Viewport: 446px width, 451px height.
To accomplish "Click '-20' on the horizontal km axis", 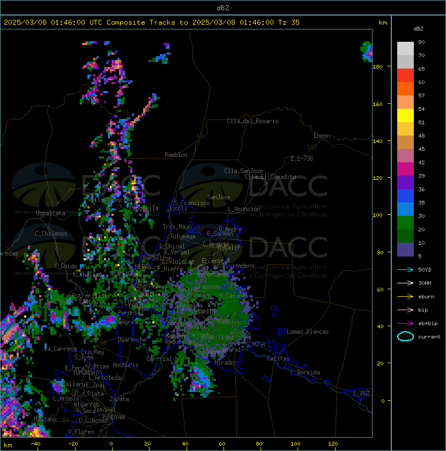I will pyautogui.click(x=73, y=444).
